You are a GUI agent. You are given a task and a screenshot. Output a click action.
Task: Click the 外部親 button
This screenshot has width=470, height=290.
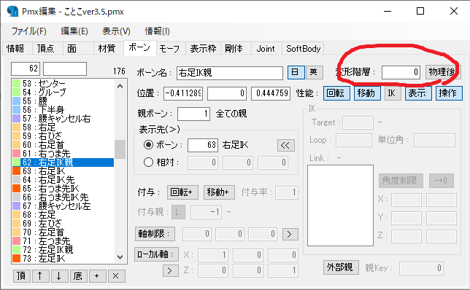click(341, 267)
